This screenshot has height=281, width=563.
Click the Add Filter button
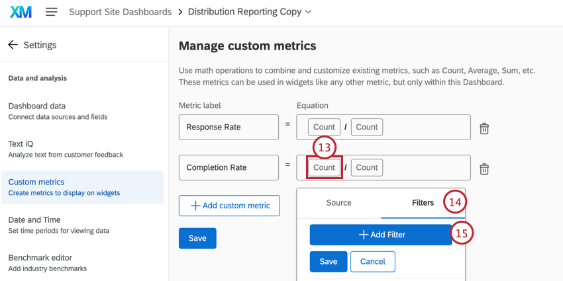[381, 235]
